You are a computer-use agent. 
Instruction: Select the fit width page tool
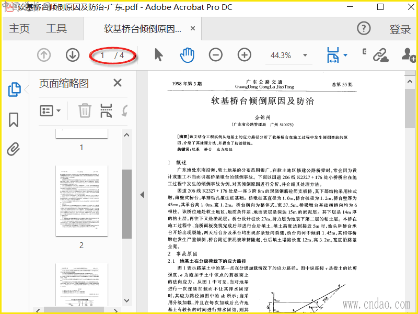coord(333,55)
